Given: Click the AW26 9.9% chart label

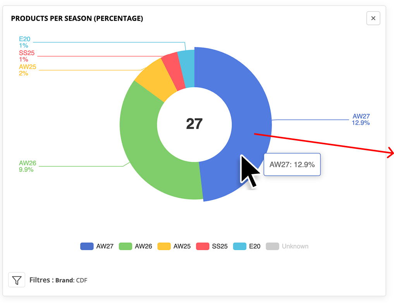Looking at the screenshot, I should pyautogui.click(x=28, y=166).
